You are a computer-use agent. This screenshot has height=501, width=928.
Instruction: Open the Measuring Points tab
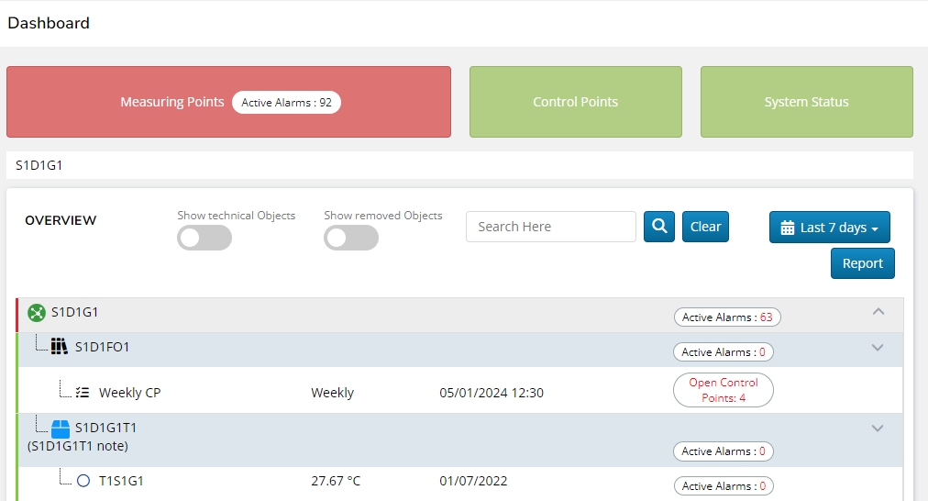coord(228,102)
